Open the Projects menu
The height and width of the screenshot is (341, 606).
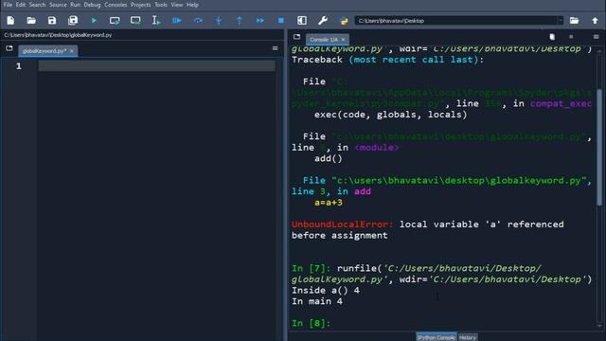tap(140, 5)
